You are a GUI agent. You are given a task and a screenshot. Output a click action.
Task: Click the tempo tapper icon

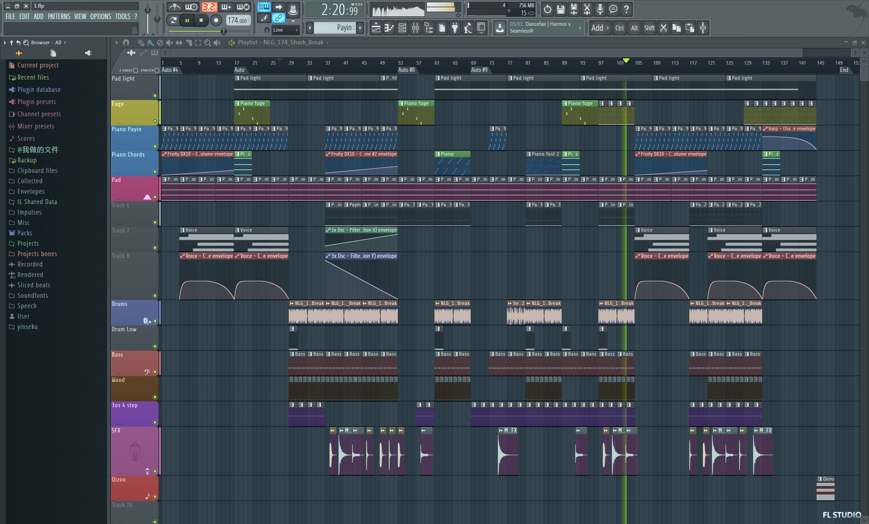468,28
